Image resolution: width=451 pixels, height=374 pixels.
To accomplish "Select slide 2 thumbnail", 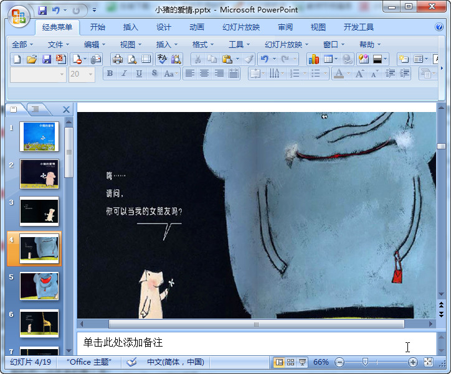I will (39, 174).
